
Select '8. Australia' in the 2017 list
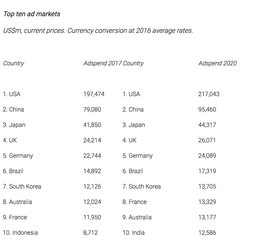(x=17, y=202)
